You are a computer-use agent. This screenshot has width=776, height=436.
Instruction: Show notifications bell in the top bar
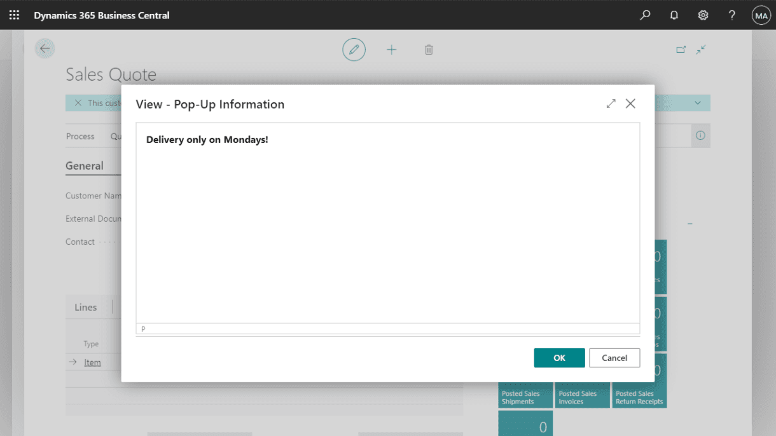pos(674,15)
